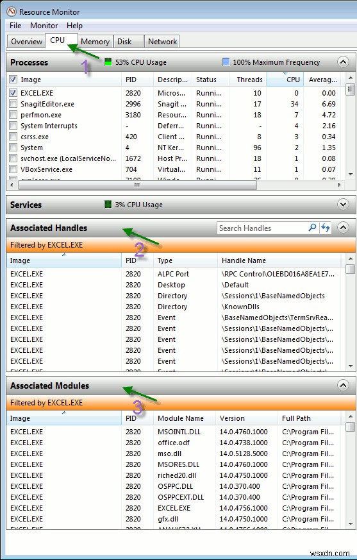Sort processes by the PID column header

[x=137, y=80]
